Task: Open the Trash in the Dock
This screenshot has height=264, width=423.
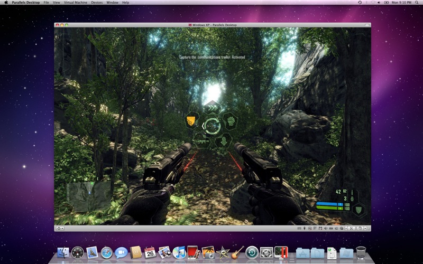Action: pyautogui.click(x=361, y=253)
